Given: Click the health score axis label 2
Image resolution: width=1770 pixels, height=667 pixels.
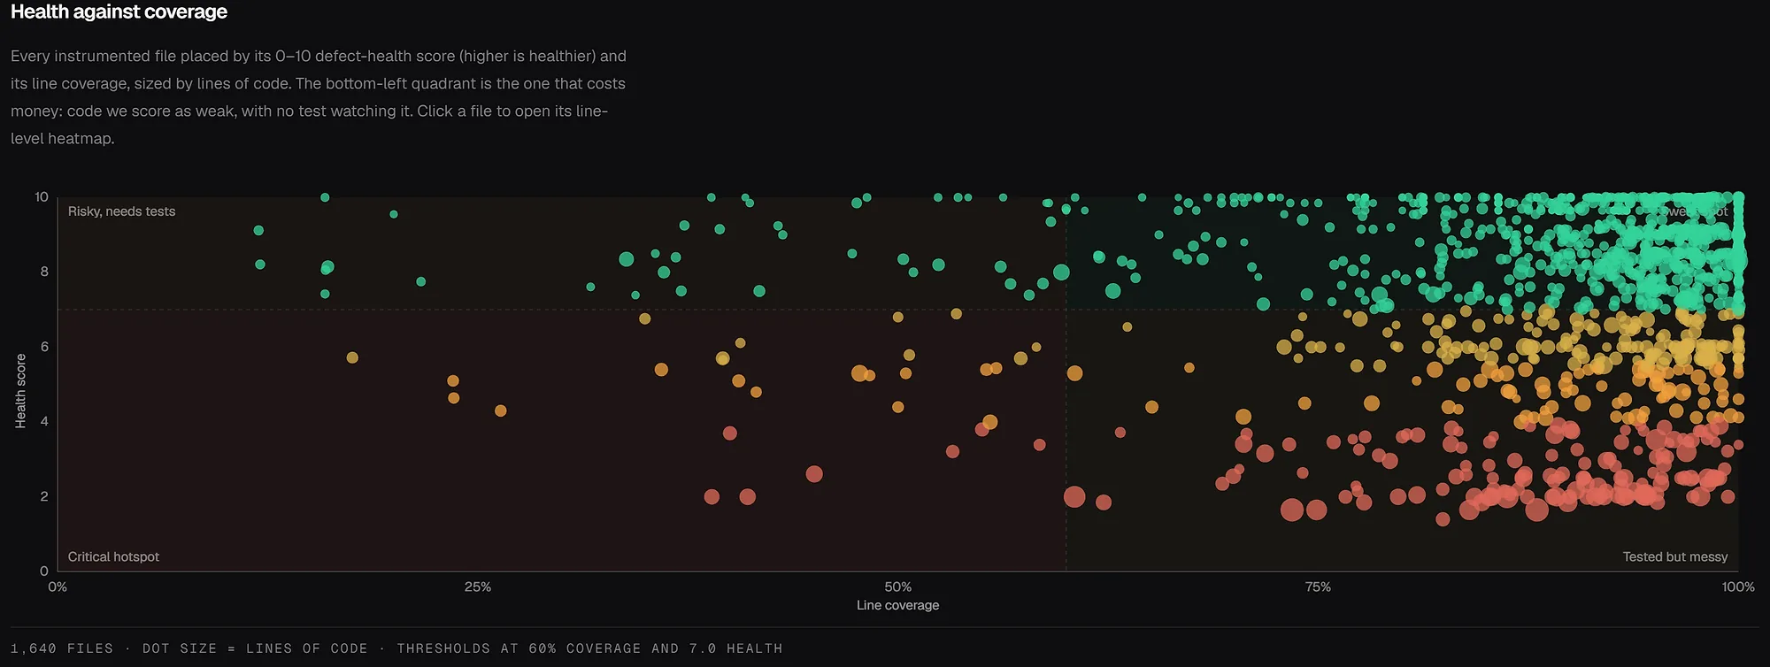Looking at the screenshot, I should click(x=44, y=496).
